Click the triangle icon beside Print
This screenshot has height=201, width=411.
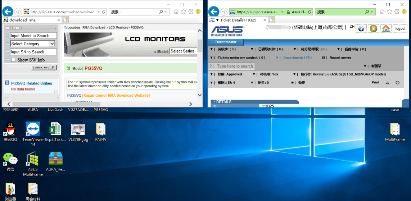[x=387, y=83]
